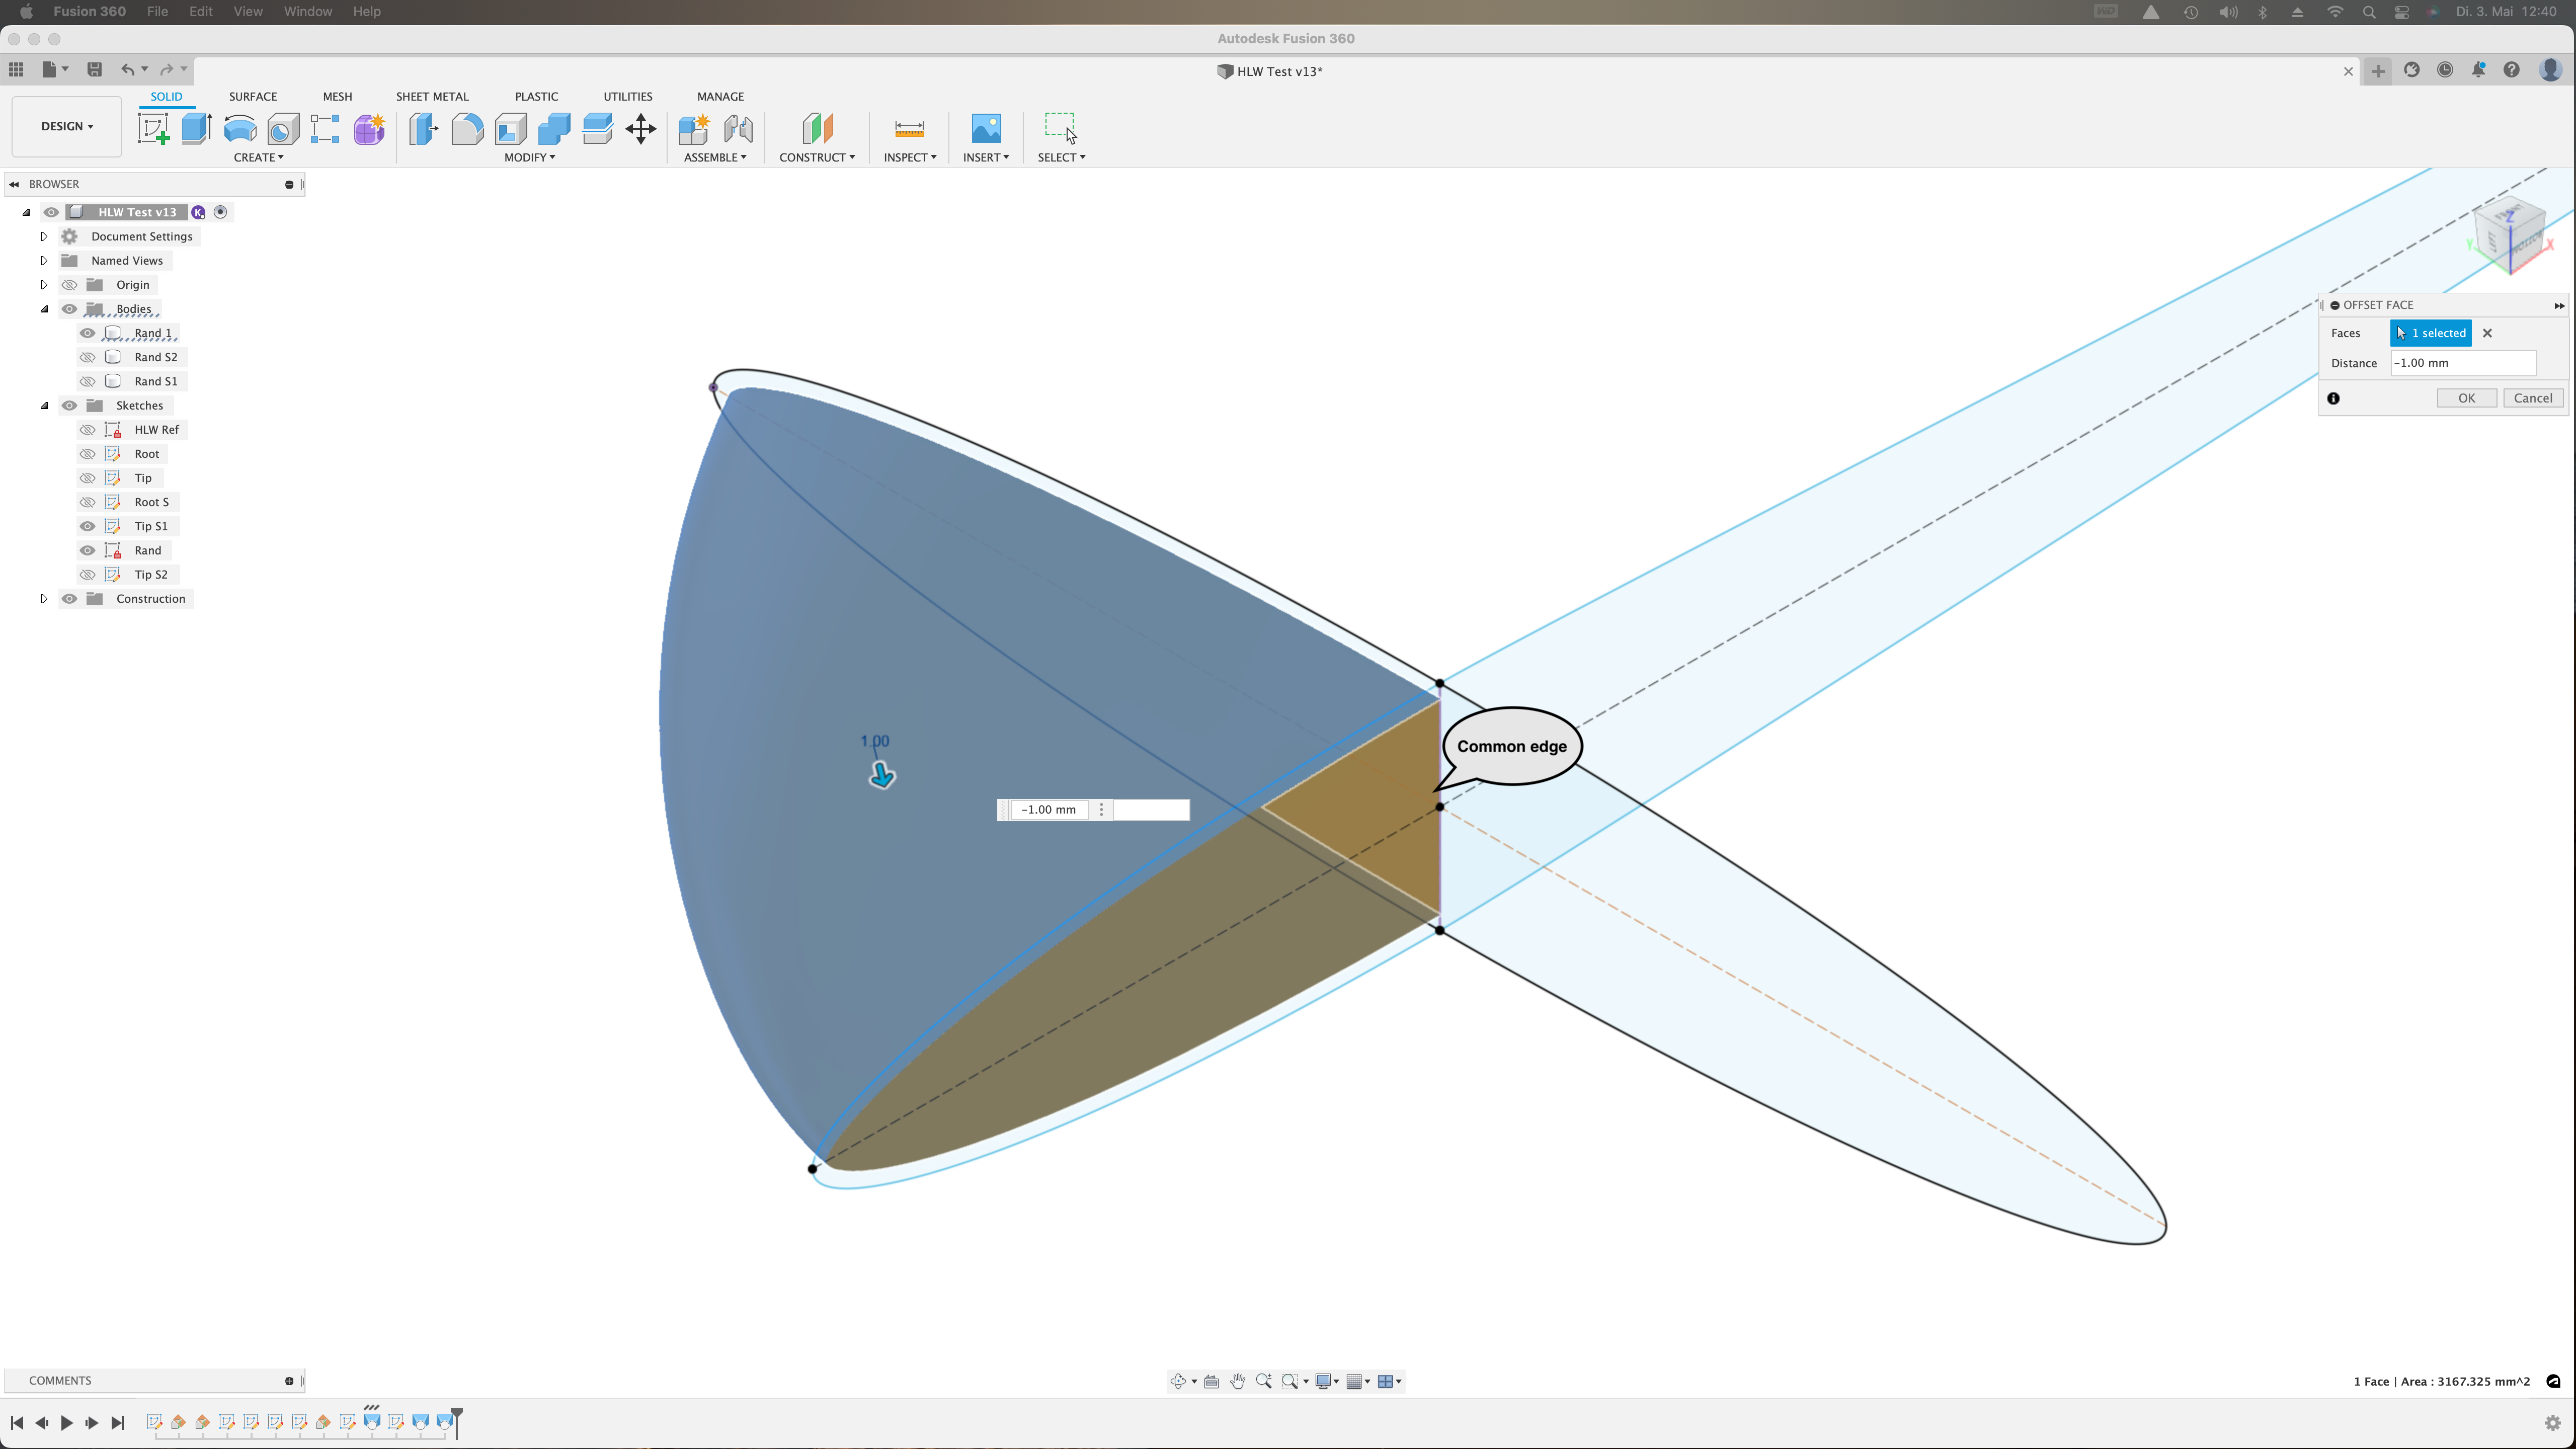2576x1449 pixels.
Task: Hide the Rand sketch
Action: (x=88, y=550)
